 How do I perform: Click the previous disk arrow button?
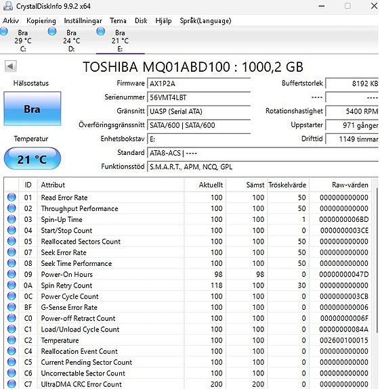pyautogui.click(x=11, y=66)
